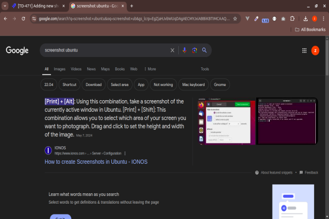This screenshot has width=329, height=219.
Task: Apply the Download suggestion chip
Action: click(x=94, y=85)
